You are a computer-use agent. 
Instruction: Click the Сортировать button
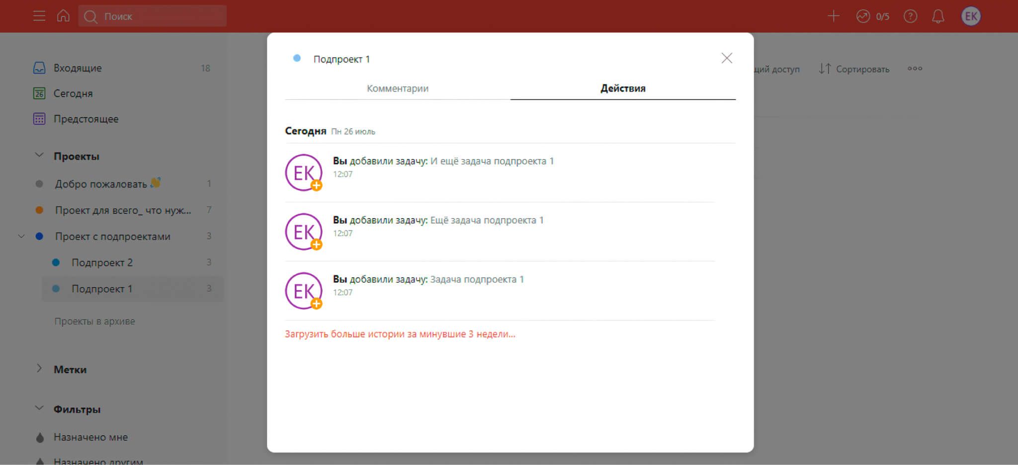coord(854,69)
